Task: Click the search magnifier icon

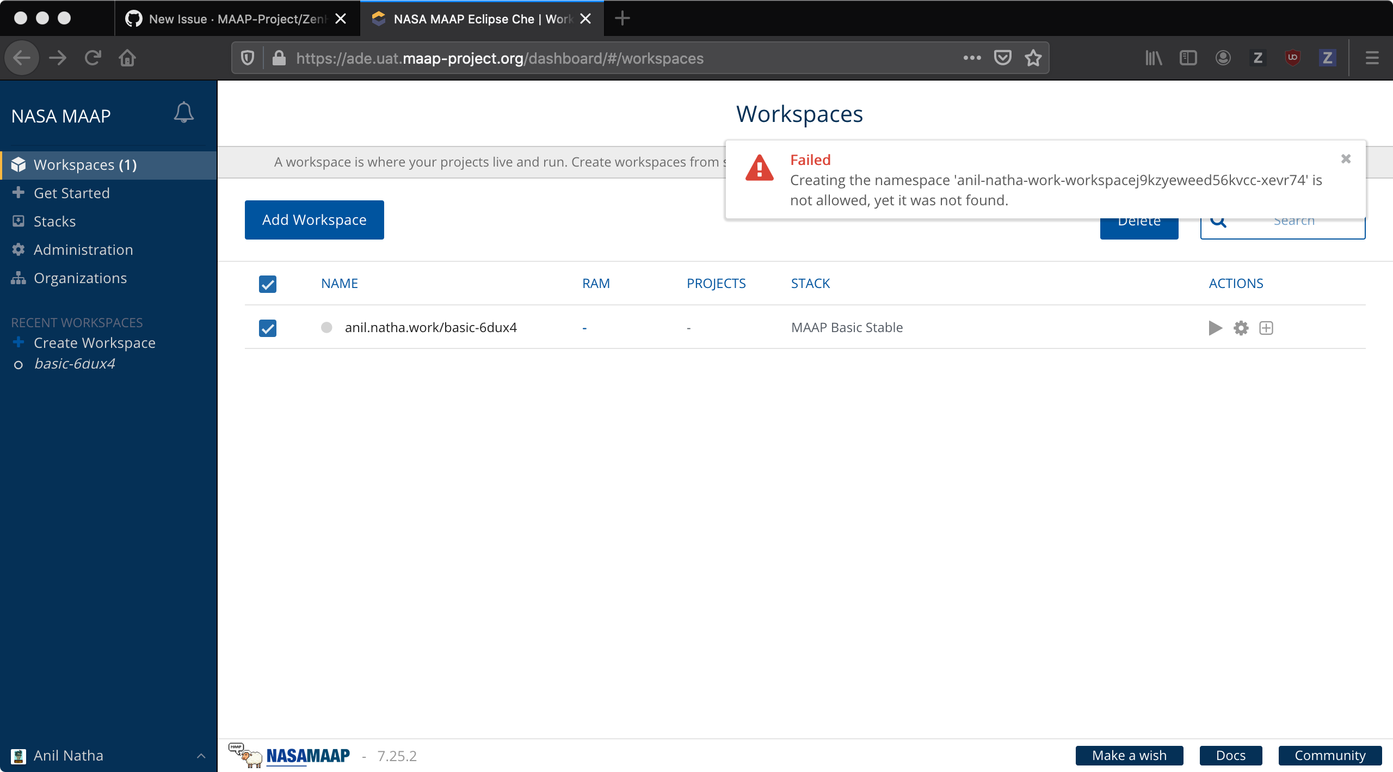Action: pyautogui.click(x=1218, y=220)
